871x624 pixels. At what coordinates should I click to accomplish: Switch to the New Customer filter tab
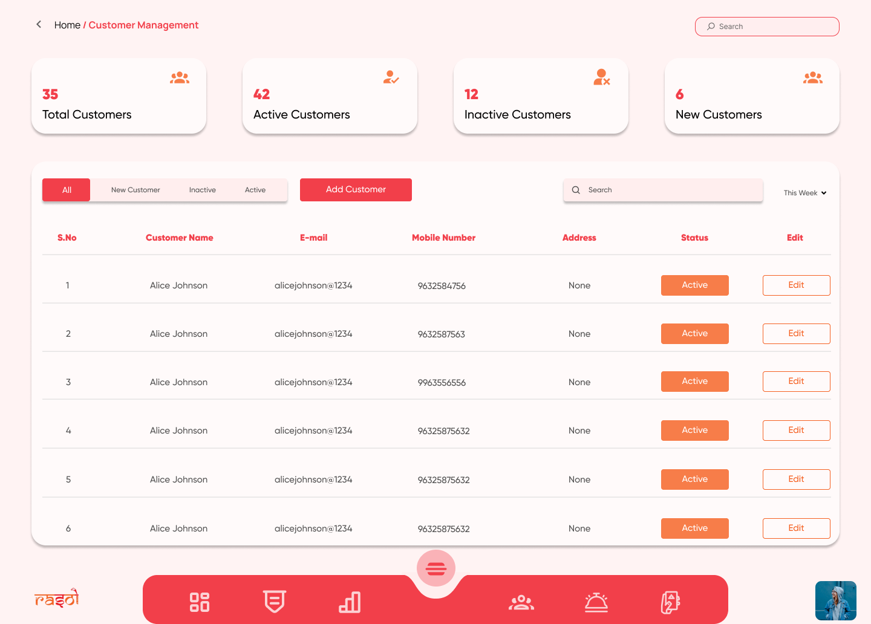point(135,190)
